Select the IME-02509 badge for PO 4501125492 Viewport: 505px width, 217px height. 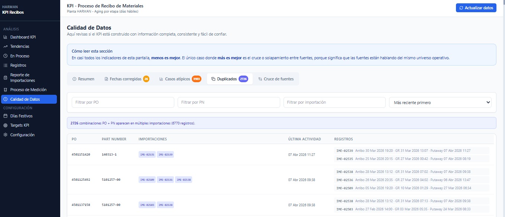pyautogui.click(x=147, y=180)
